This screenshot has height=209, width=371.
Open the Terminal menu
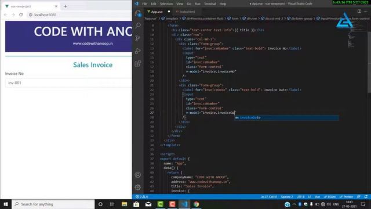(210, 4)
